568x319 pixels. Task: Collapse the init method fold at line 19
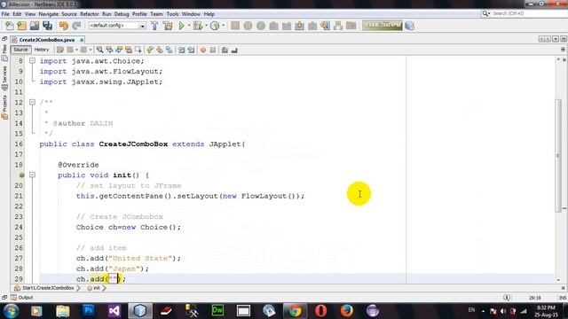pyautogui.click(x=32, y=175)
